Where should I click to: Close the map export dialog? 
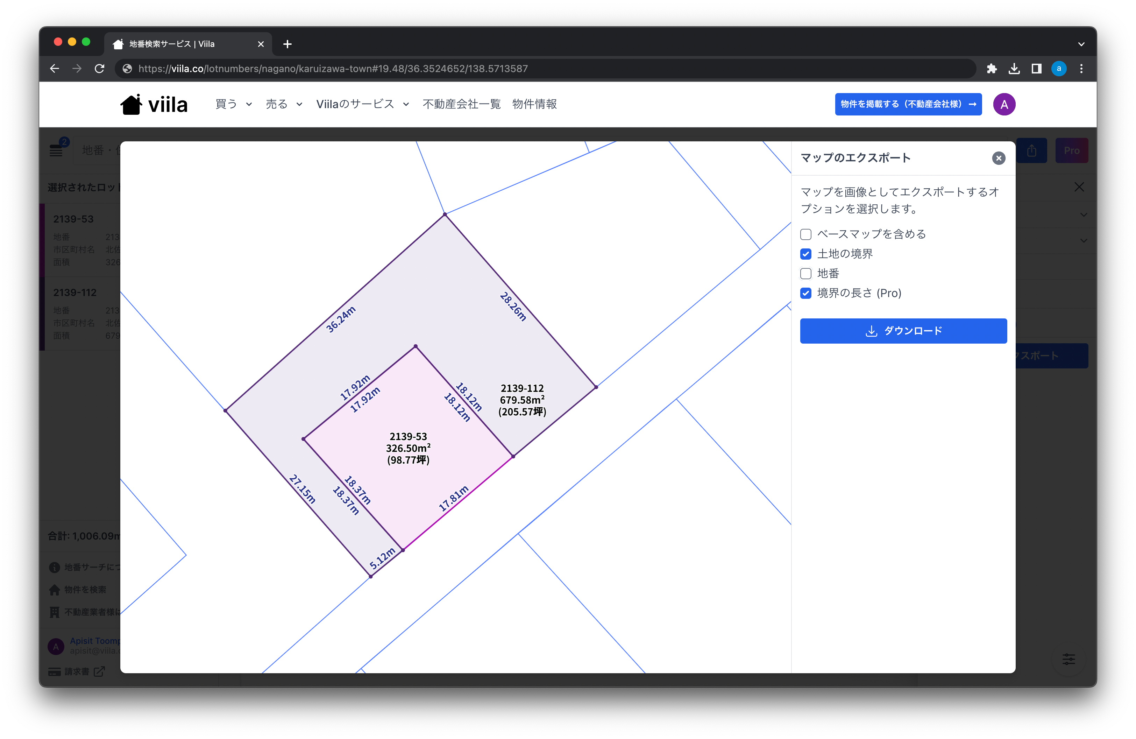click(998, 158)
